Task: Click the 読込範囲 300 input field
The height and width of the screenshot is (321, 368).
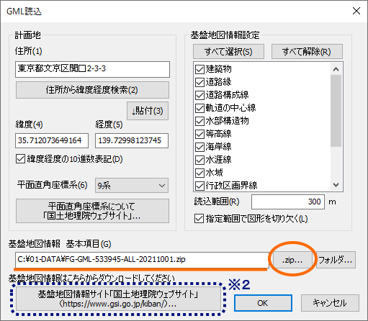Action: pyautogui.click(x=288, y=202)
